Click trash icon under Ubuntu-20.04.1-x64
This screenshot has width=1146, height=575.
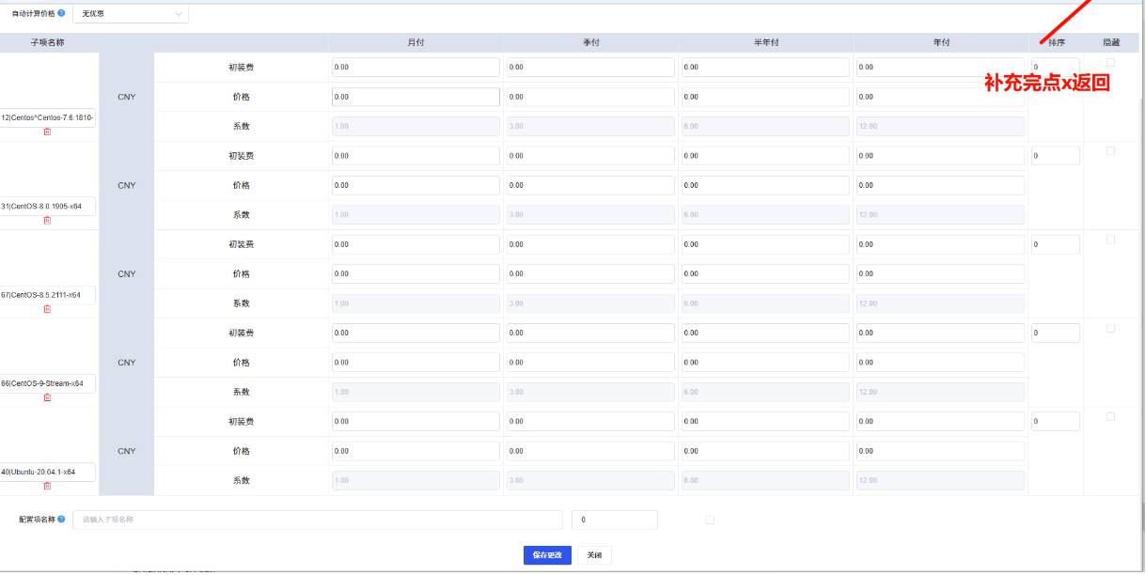coord(47,486)
